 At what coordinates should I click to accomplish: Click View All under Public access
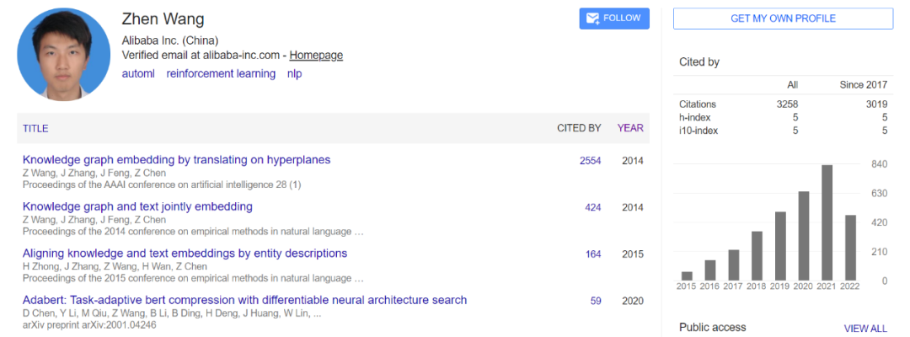point(865,329)
